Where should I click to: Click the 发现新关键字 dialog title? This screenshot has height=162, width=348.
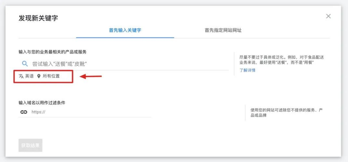[38, 18]
